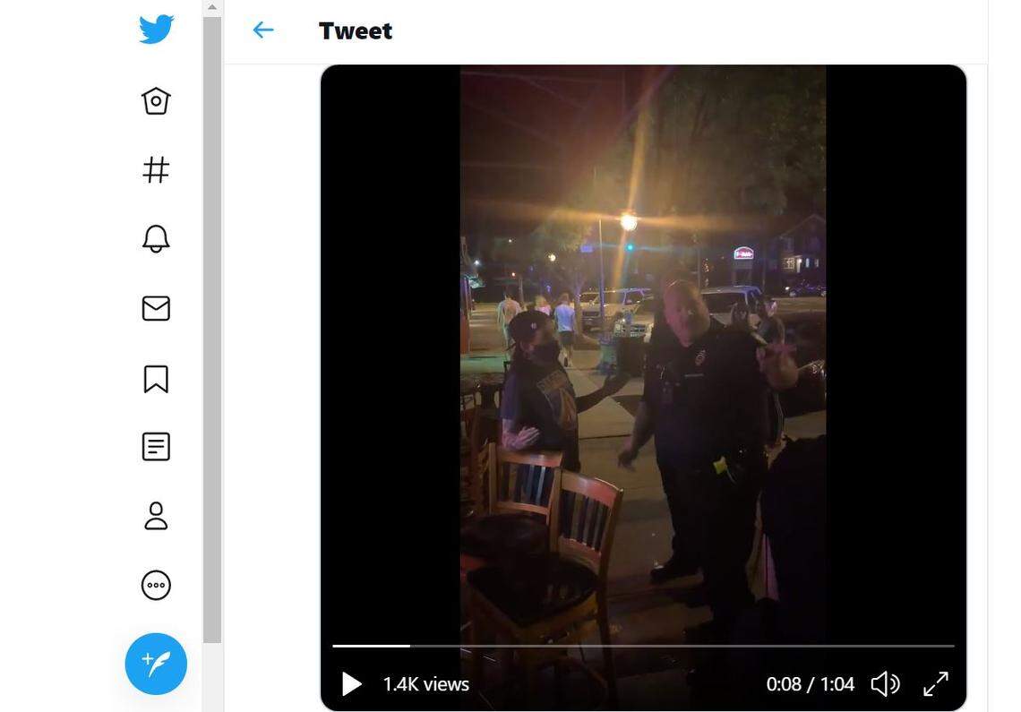1021x712 pixels.
Task: Enter fullscreen video mode
Action: click(935, 682)
